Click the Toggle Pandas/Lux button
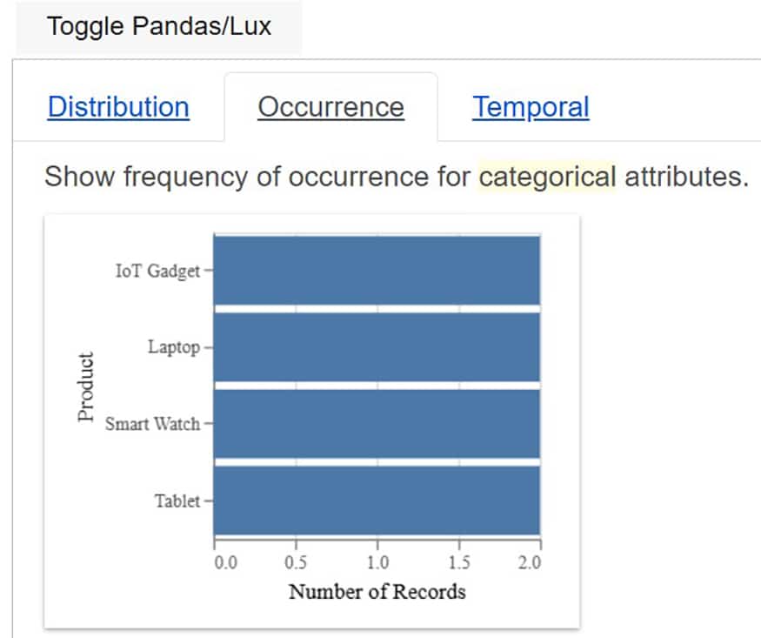Viewport: 761px width, 638px height. point(159,26)
